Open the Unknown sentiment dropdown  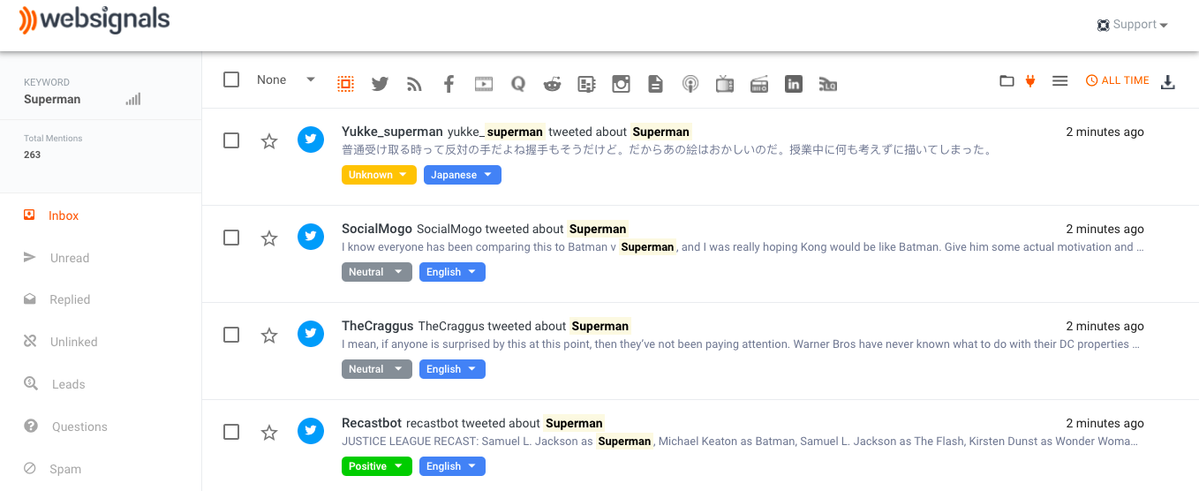tap(378, 175)
